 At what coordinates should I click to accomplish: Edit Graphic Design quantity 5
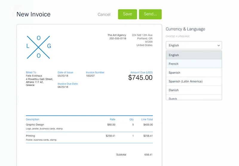point(133,124)
